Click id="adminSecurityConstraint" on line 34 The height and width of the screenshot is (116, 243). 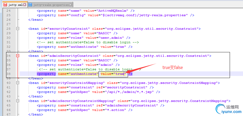(71, 55)
